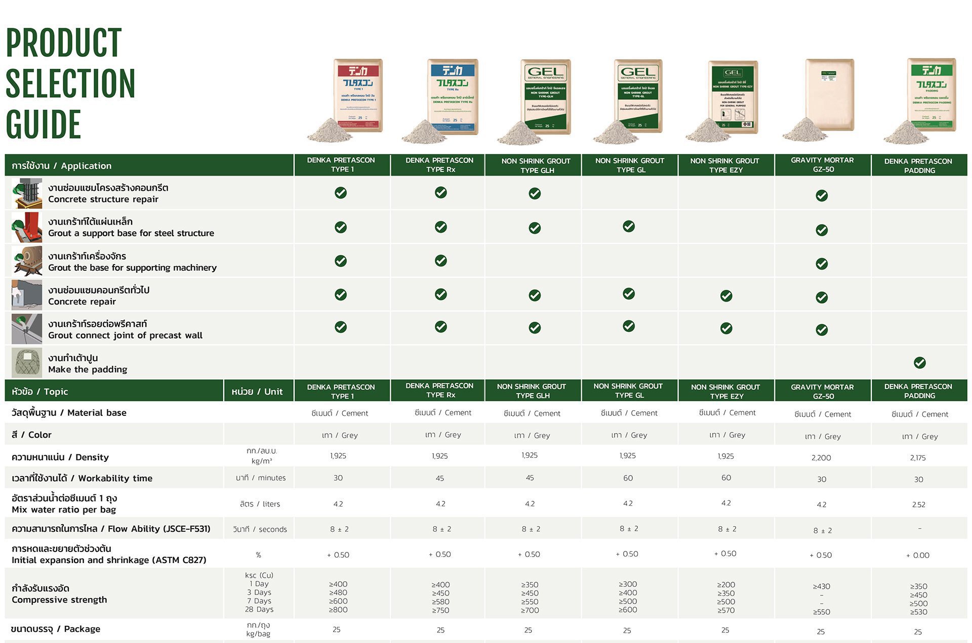Click GRAVITY MORTAR GZ-50 header in specification table
Image resolution: width=972 pixels, height=643 pixels.
(x=822, y=392)
